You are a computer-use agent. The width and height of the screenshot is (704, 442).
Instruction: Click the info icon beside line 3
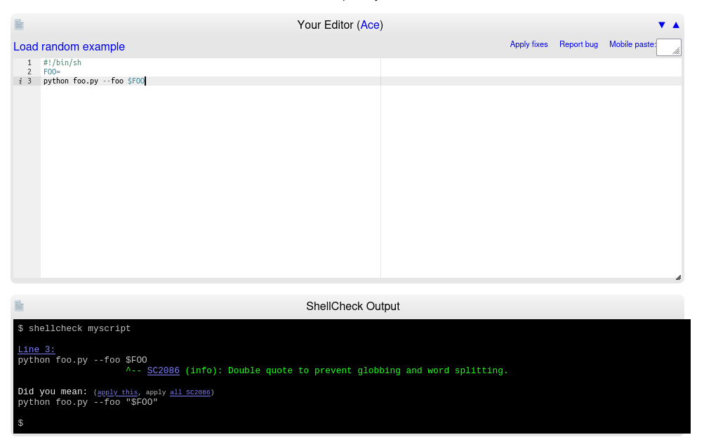pos(20,81)
